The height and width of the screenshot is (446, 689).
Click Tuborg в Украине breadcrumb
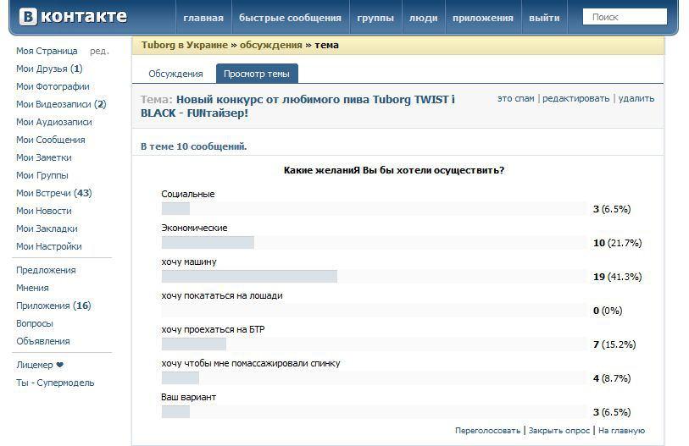(185, 45)
